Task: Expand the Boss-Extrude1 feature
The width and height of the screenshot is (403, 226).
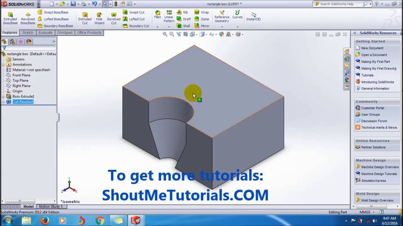Action: pos(3,96)
